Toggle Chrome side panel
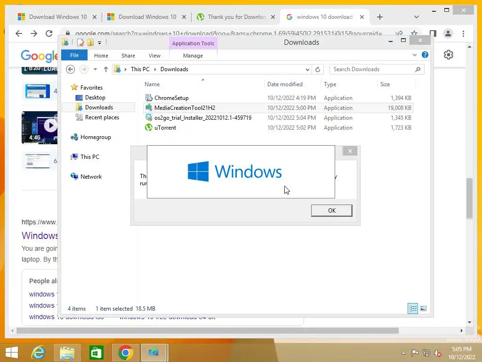 pyautogui.click(x=433, y=33)
